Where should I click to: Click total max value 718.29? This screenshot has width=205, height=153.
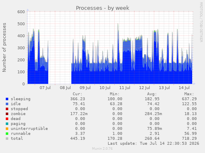coord(189,139)
